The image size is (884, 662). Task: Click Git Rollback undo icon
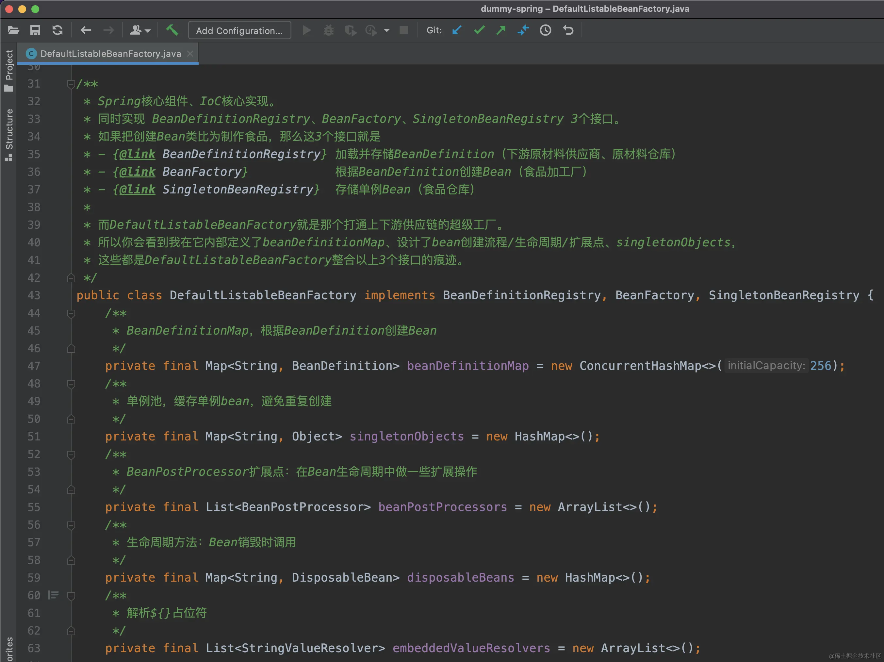pyautogui.click(x=568, y=30)
